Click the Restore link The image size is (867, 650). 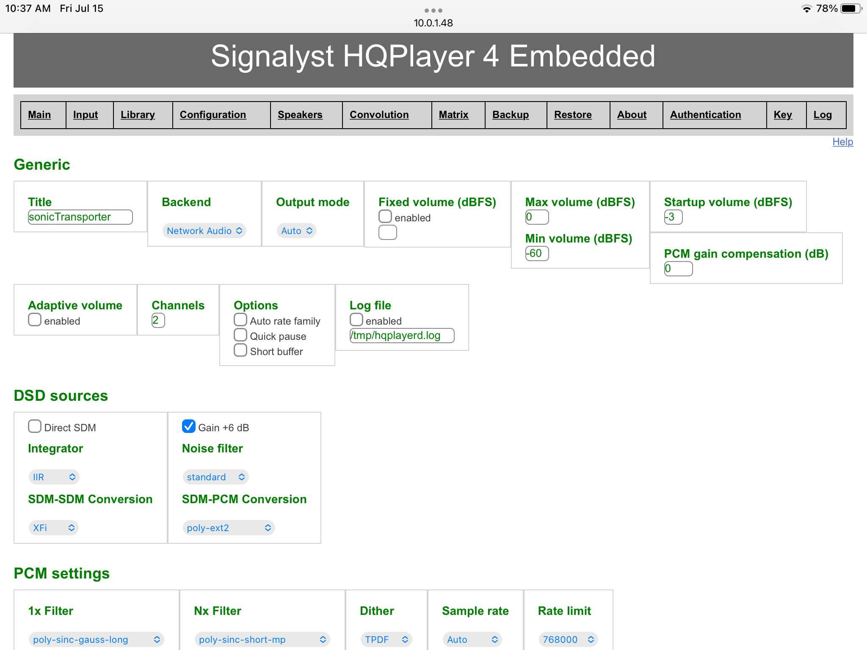(x=573, y=115)
